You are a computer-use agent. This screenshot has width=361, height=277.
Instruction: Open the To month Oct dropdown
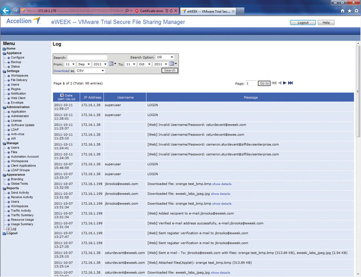pos(144,64)
